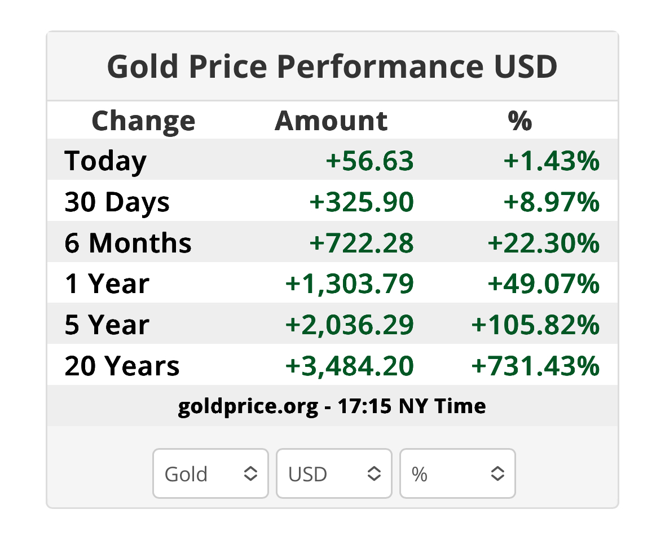
Task: Click the +731.43% twenty-year percentage
Action: (x=535, y=366)
